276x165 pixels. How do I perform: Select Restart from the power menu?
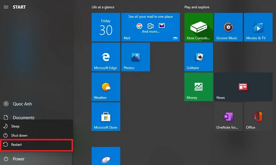pos(16,145)
